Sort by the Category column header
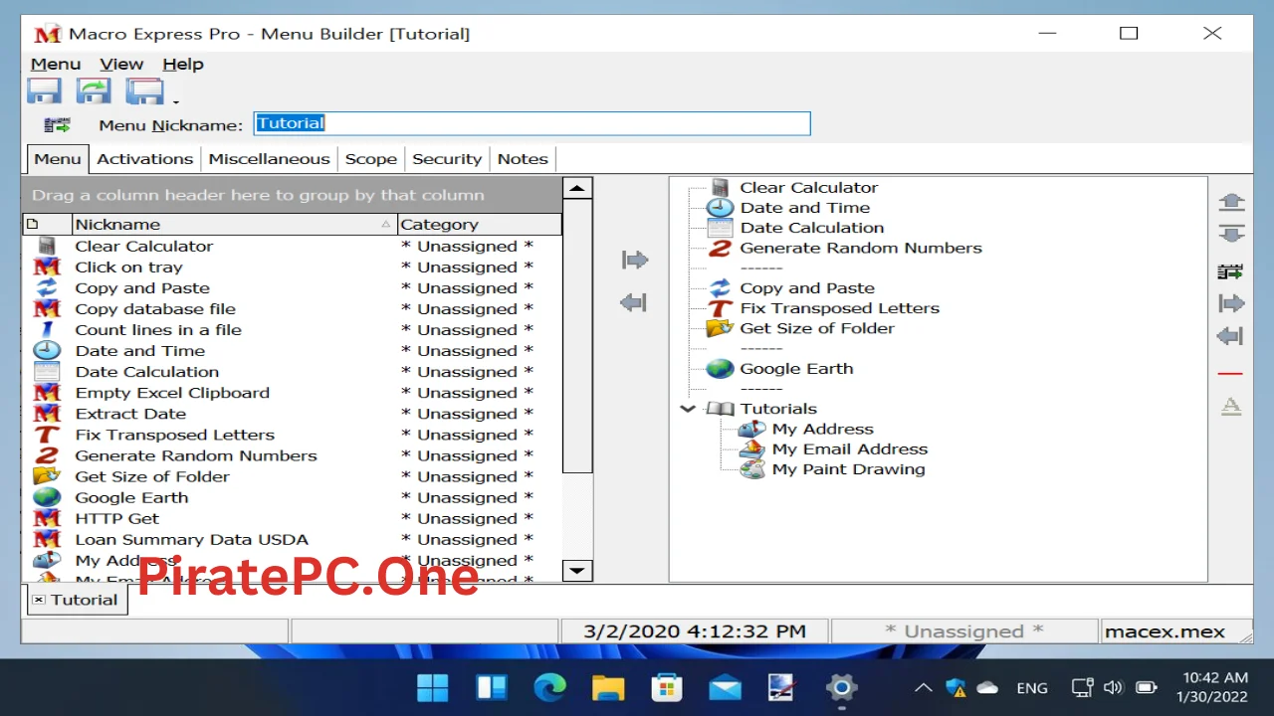Image resolution: width=1274 pixels, height=716 pixels. (x=480, y=225)
